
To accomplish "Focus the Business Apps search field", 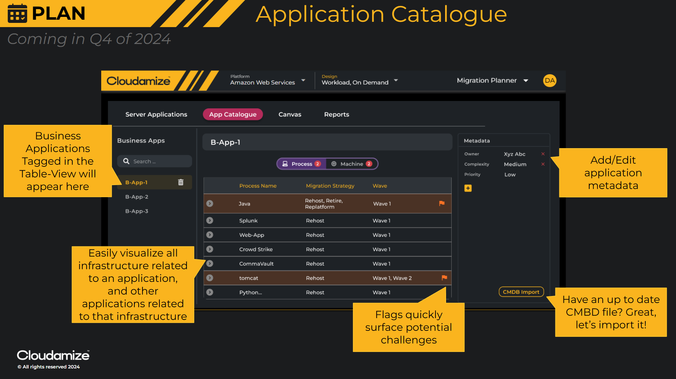I will (154, 161).
